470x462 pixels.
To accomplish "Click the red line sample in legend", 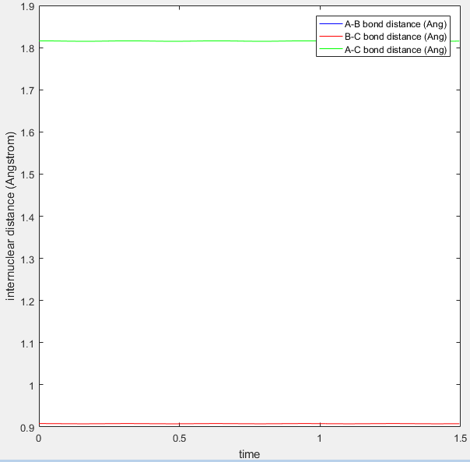I will click(331, 37).
